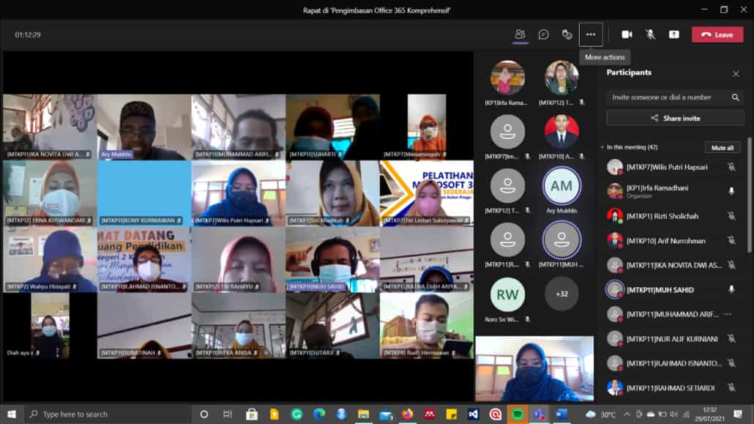Viewport: 754px width, 424px height.
Task: Open Firefox from taskbar
Action: [408, 414]
